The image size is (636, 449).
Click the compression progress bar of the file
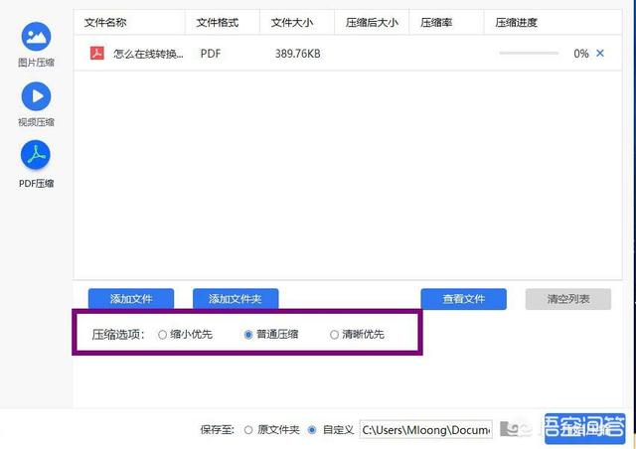(529, 53)
